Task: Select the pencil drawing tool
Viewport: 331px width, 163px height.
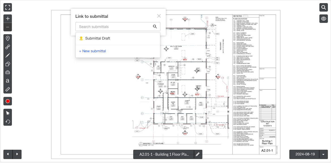Action: pos(8,55)
